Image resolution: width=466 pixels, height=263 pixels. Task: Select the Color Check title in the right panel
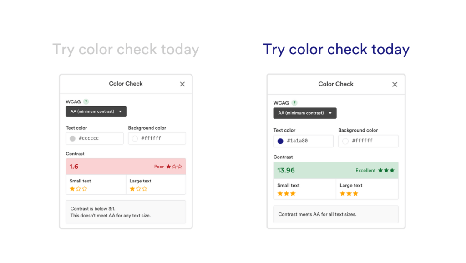click(x=336, y=84)
